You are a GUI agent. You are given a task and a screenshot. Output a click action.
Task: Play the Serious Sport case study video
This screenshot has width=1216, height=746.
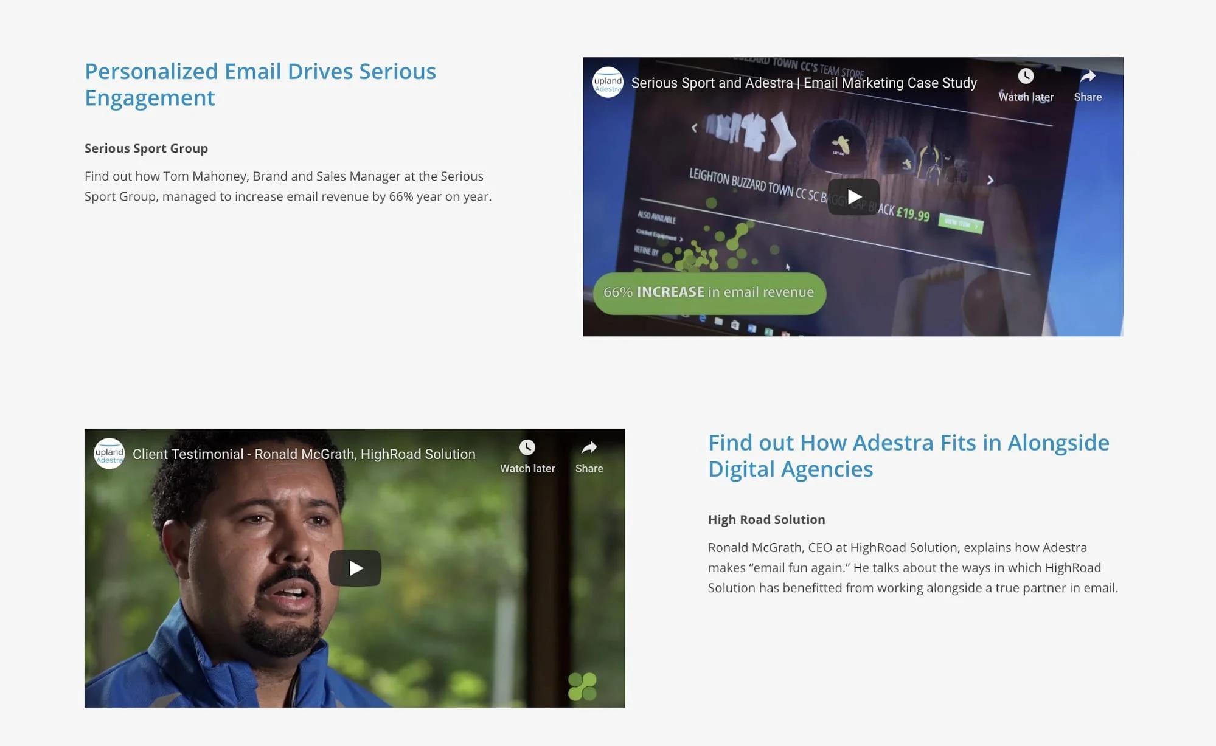(853, 197)
